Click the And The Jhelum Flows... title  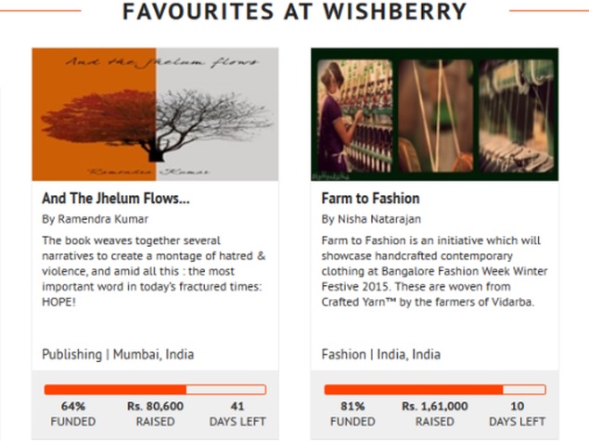(x=116, y=198)
